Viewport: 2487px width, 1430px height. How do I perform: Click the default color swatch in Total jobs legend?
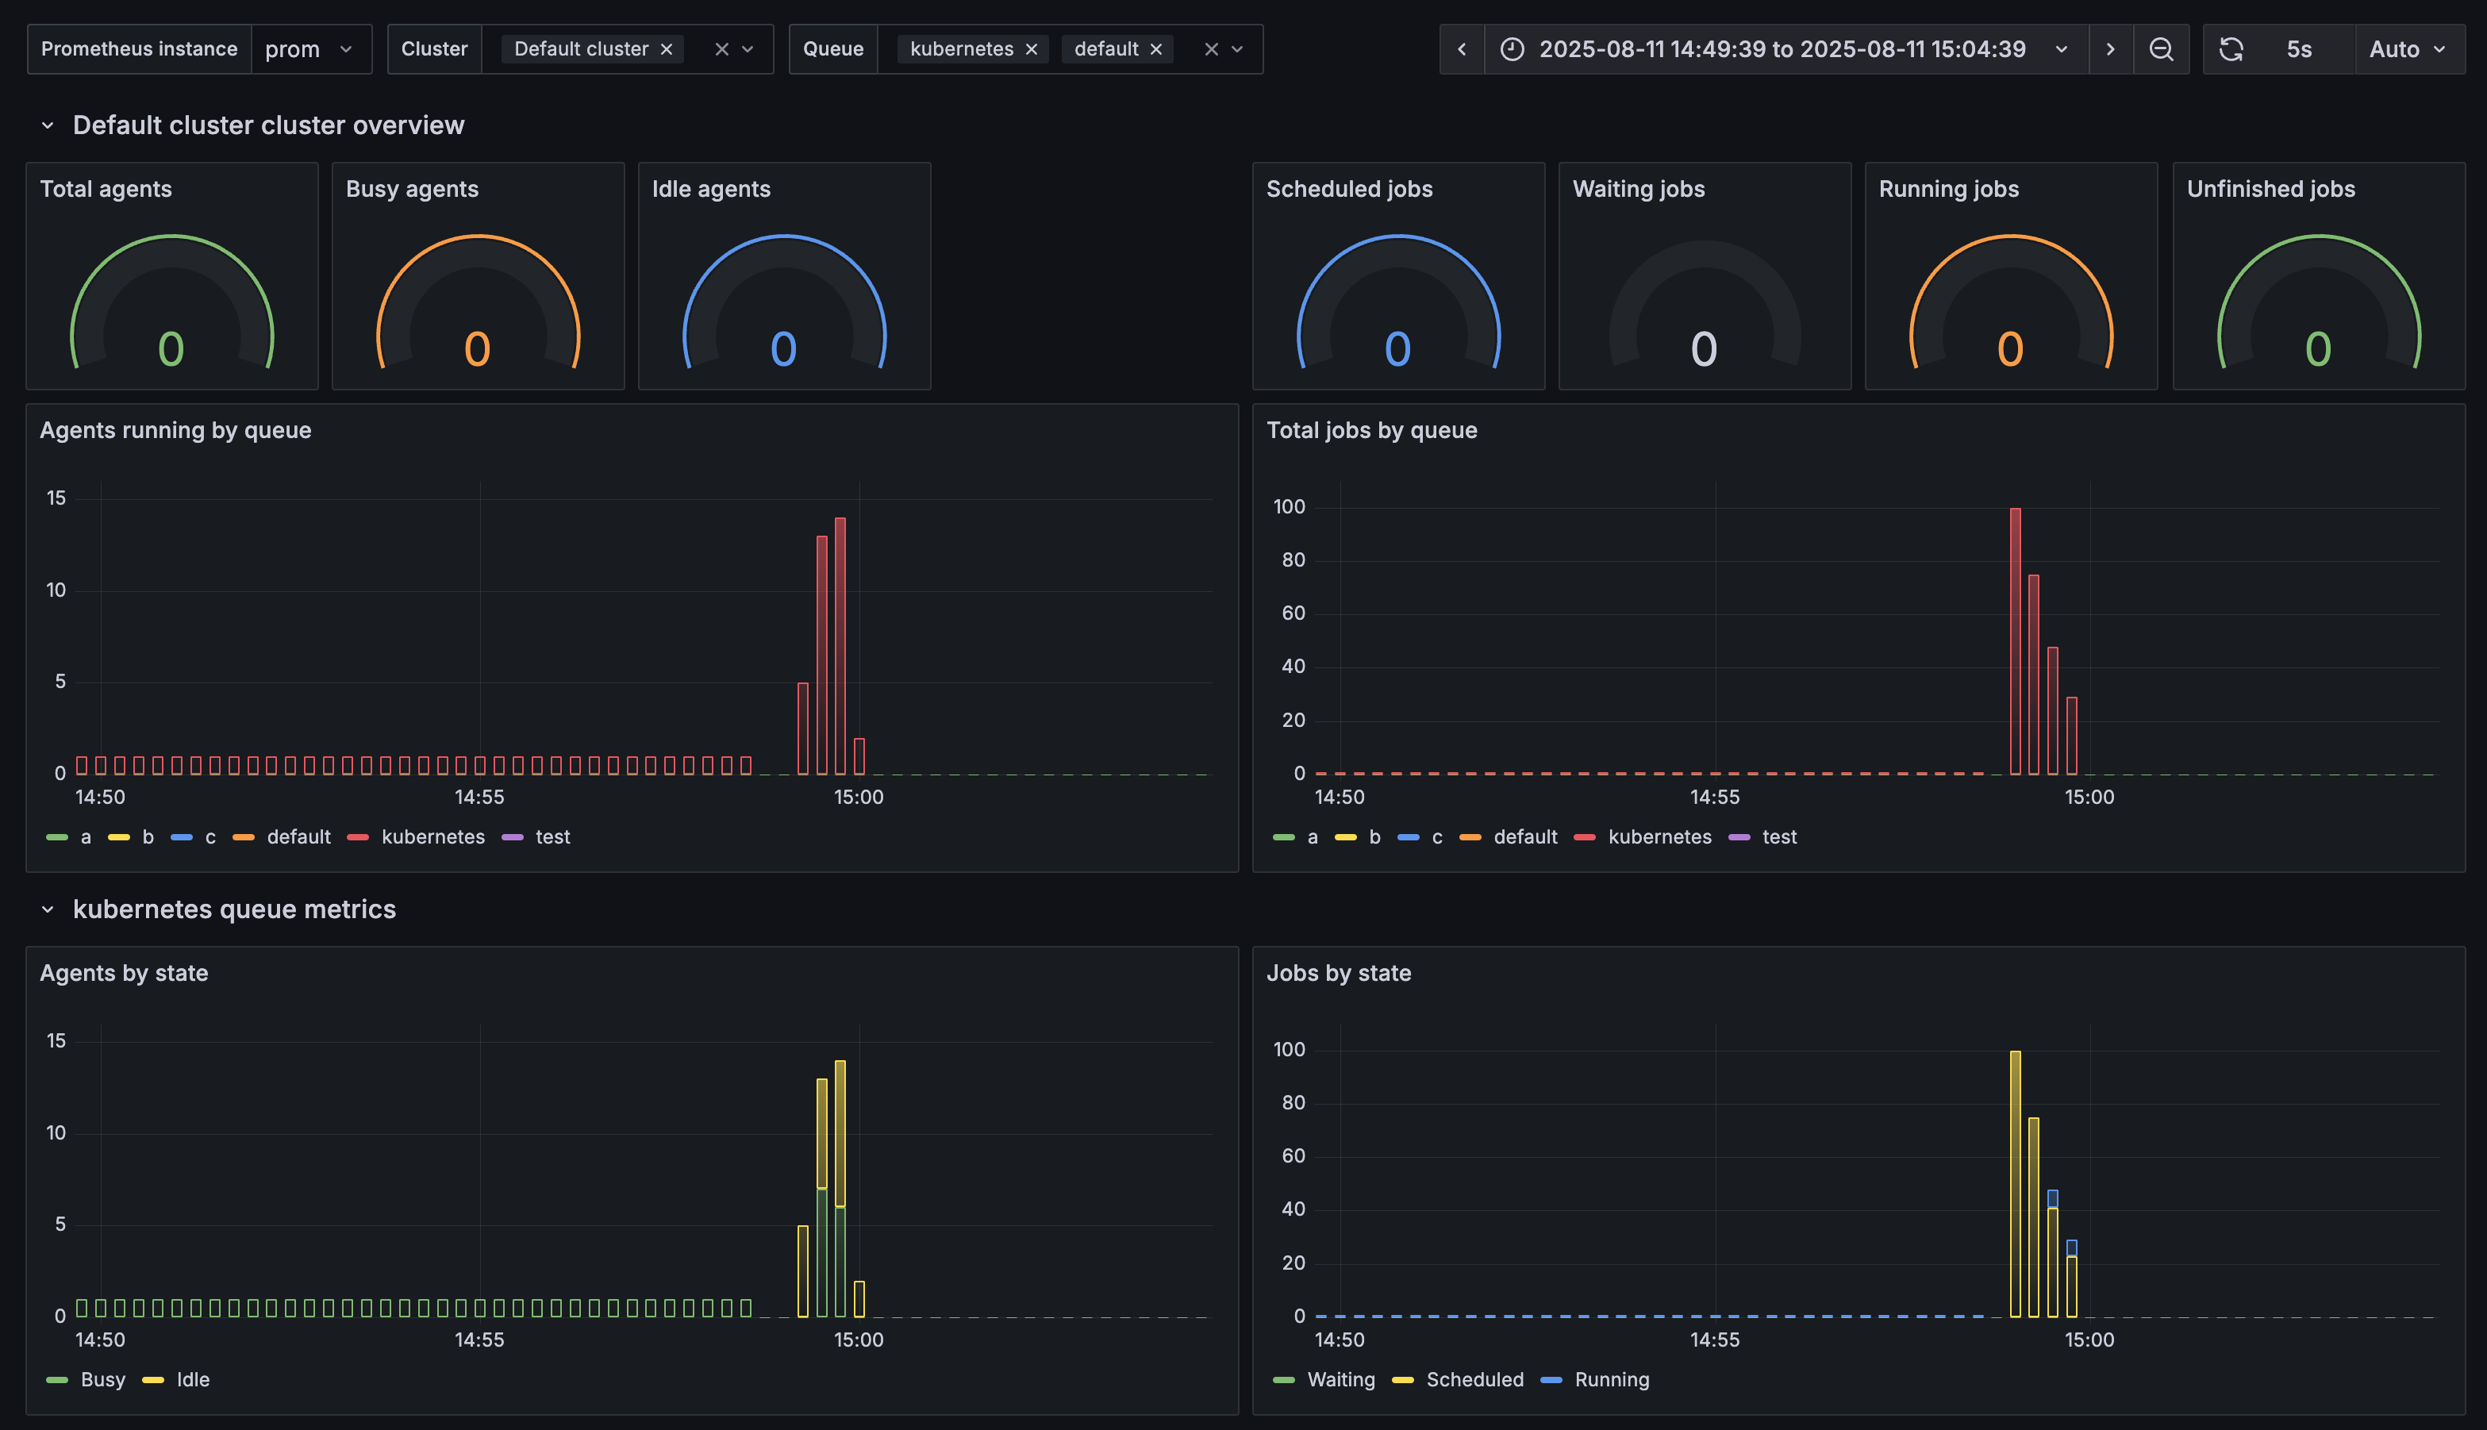[1470, 836]
